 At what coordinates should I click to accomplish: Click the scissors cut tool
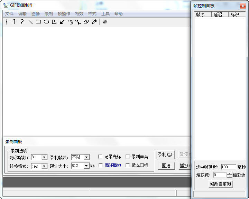[x=78, y=22]
